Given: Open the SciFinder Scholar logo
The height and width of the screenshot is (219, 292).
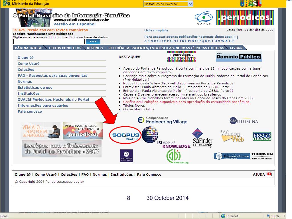Looking at the screenshot, I should [x=203, y=138].
